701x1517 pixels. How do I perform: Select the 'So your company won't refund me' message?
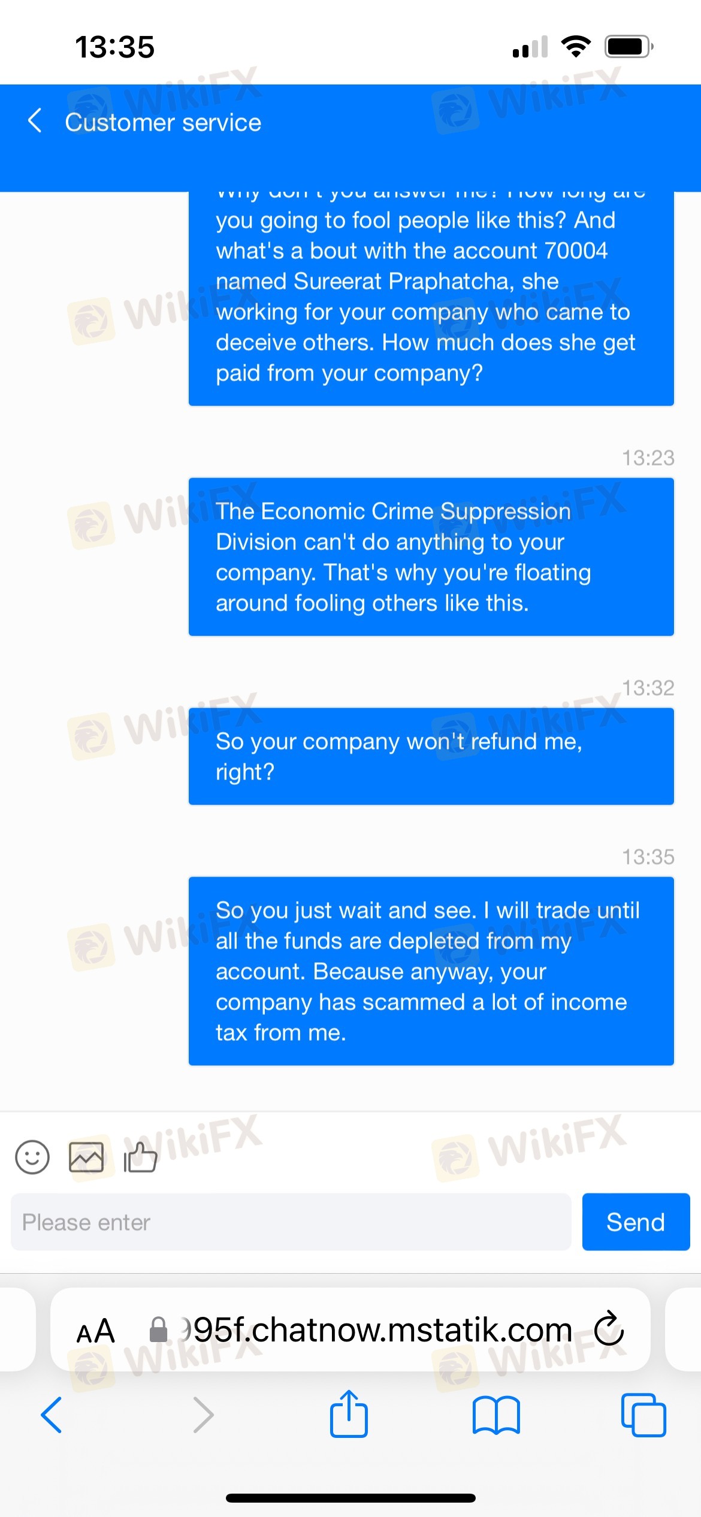(x=431, y=756)
